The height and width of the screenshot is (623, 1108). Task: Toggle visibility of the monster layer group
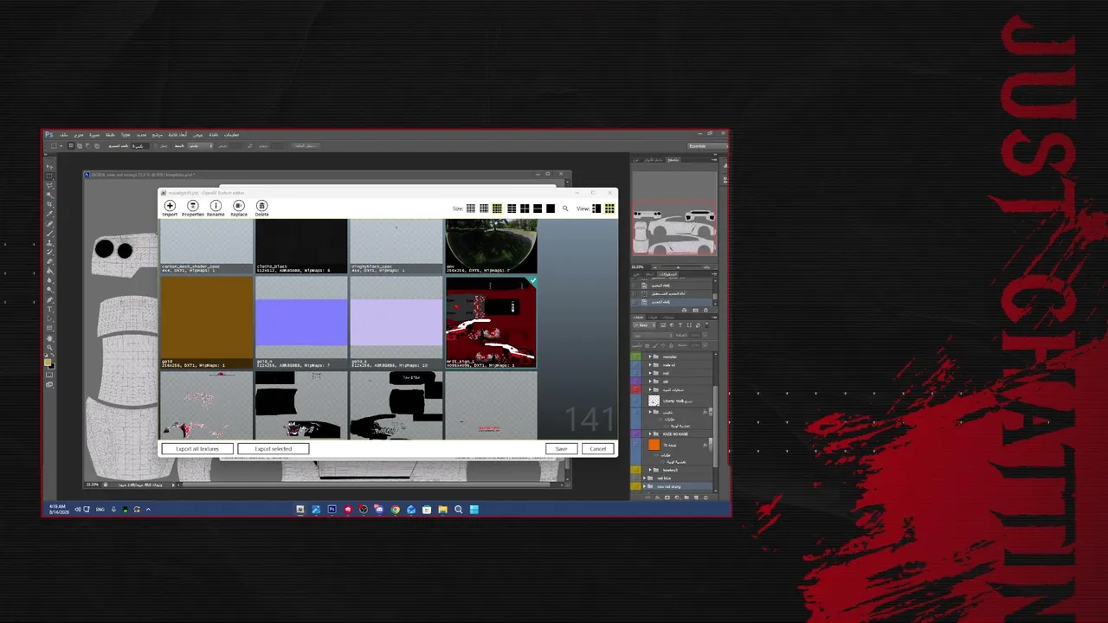(637, 356)
